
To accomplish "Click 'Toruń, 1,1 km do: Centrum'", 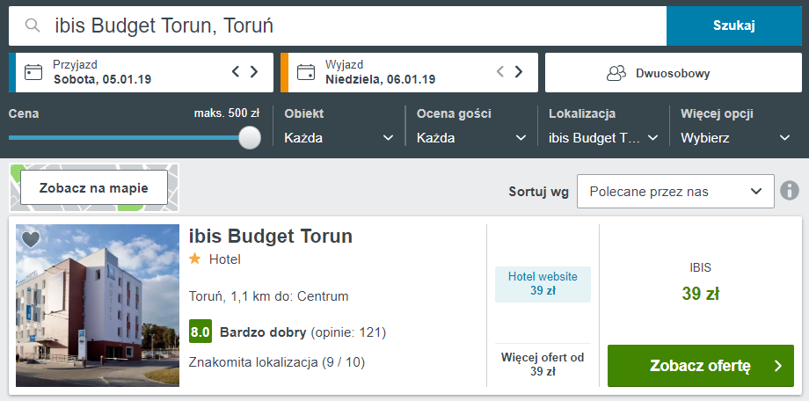I will (269, 296).
